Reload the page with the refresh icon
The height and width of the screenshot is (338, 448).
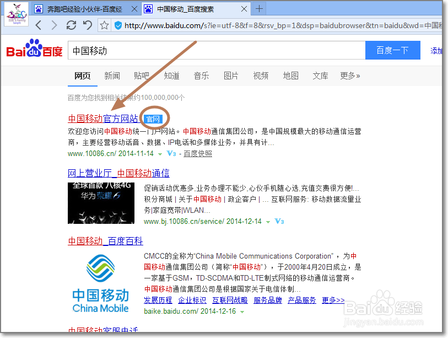tap(71, 25)
